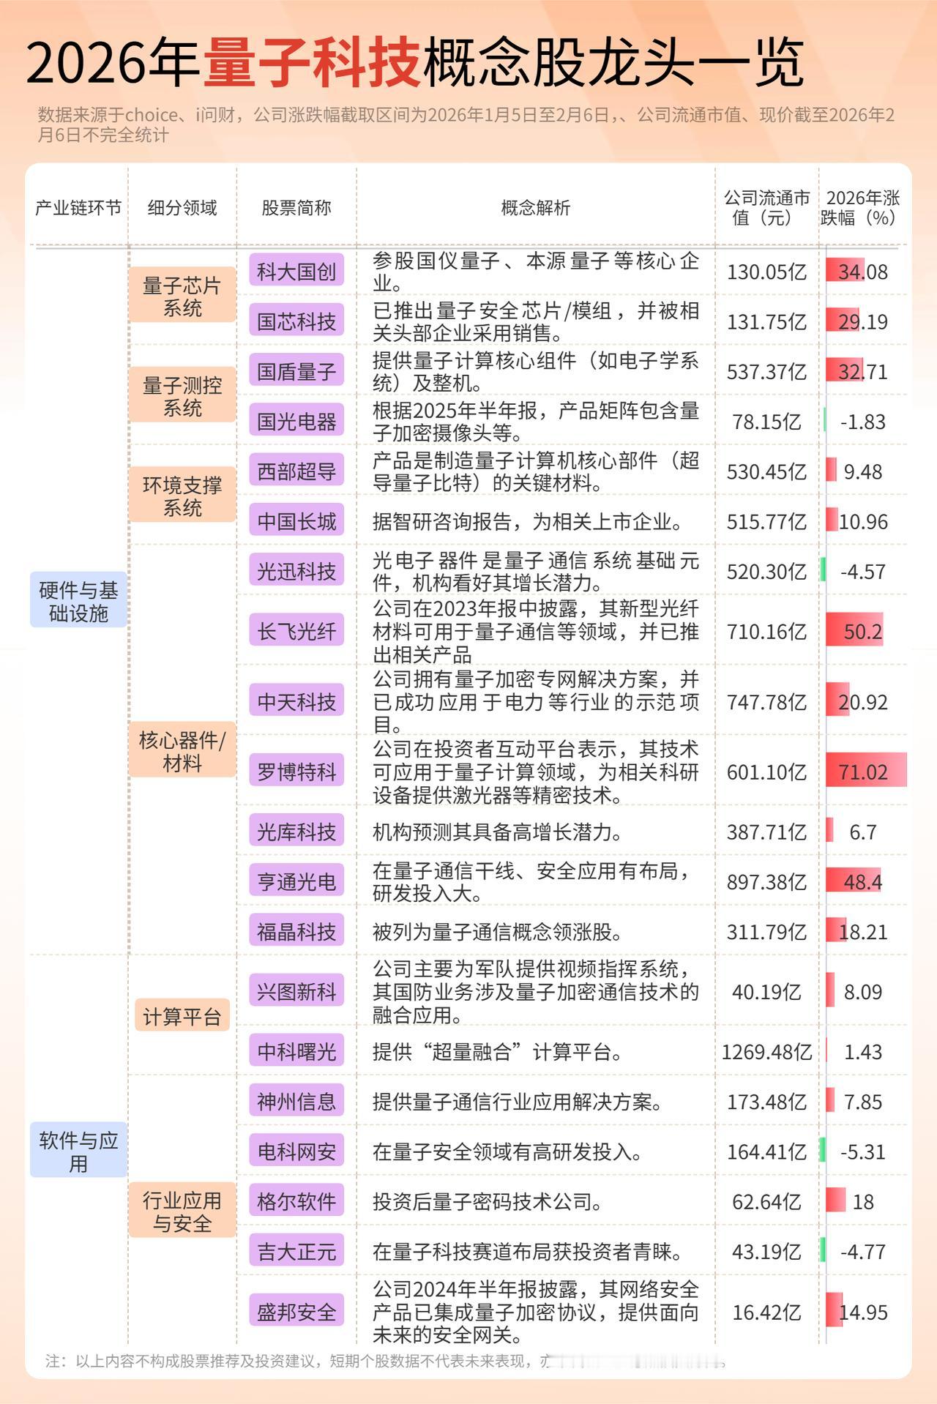
Task: Select the 软件与应用 category label
Action: tap(78, 1151)
